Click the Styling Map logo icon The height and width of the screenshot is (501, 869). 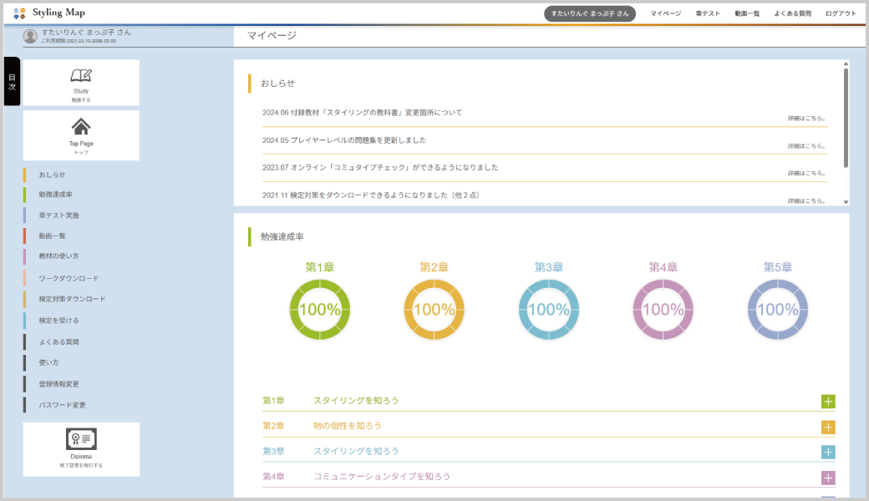click(x=20, y=13)
